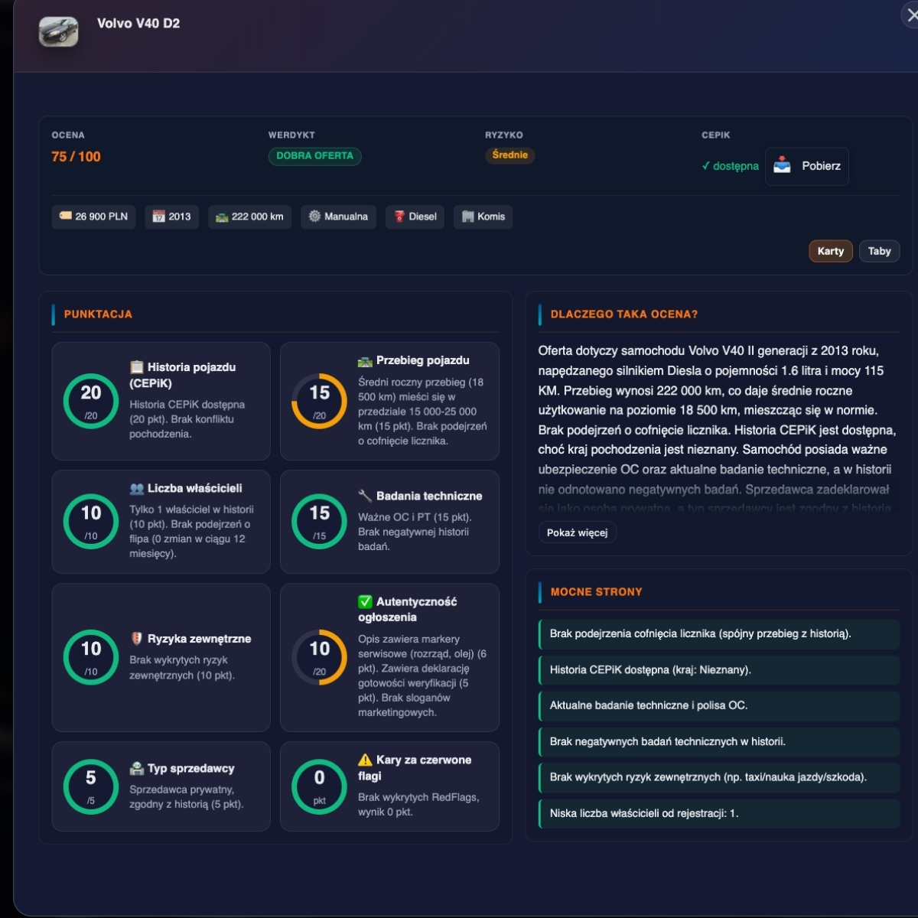Click the people icon beside Liczba właścicieli

[137, 488]
